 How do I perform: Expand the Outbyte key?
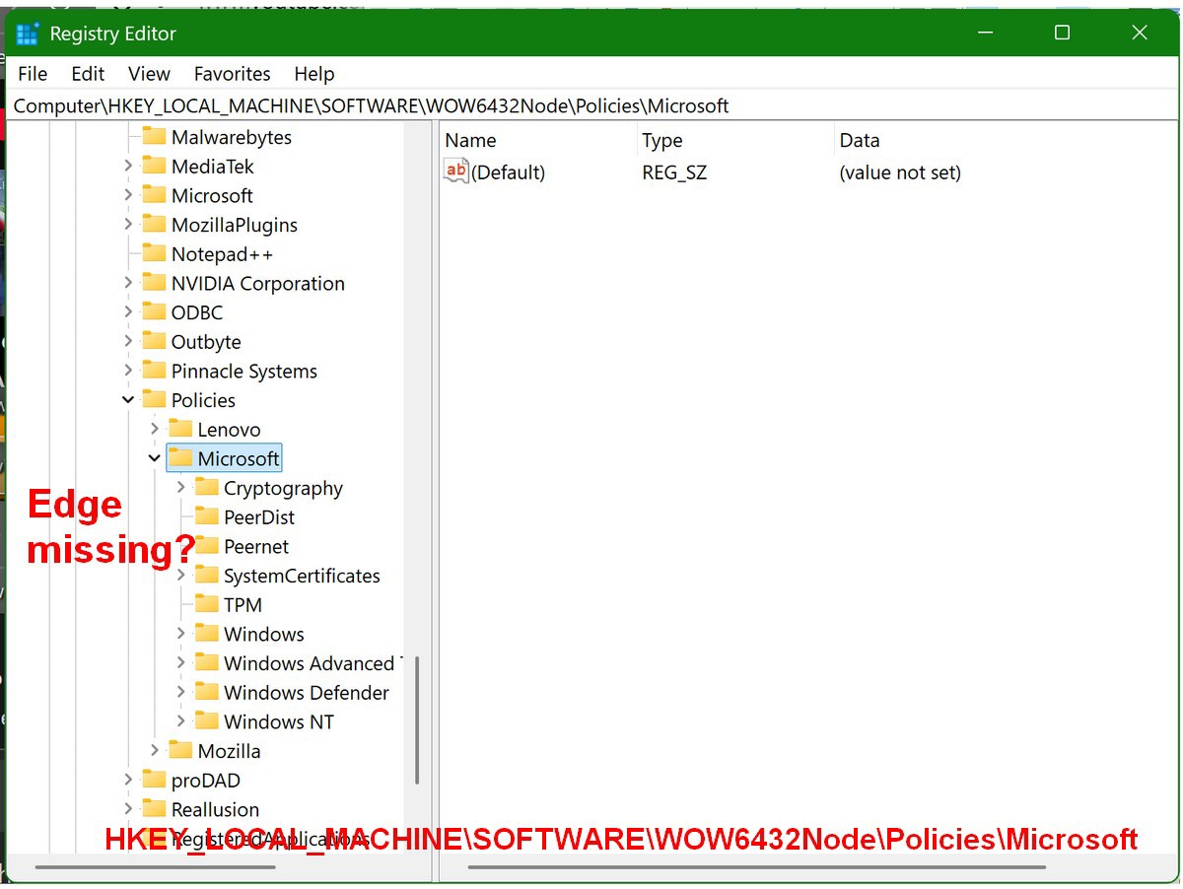128,342
